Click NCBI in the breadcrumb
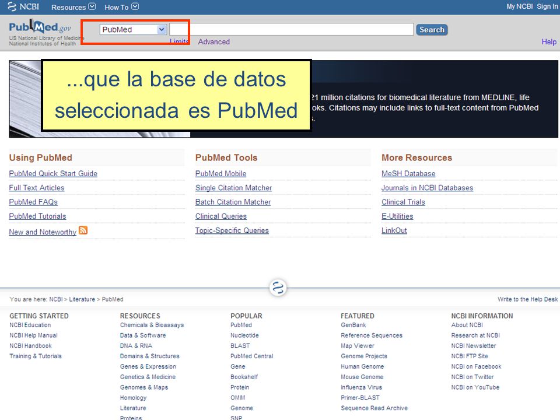Viewport: 560px width, 420px height. [x=56, y=299]
